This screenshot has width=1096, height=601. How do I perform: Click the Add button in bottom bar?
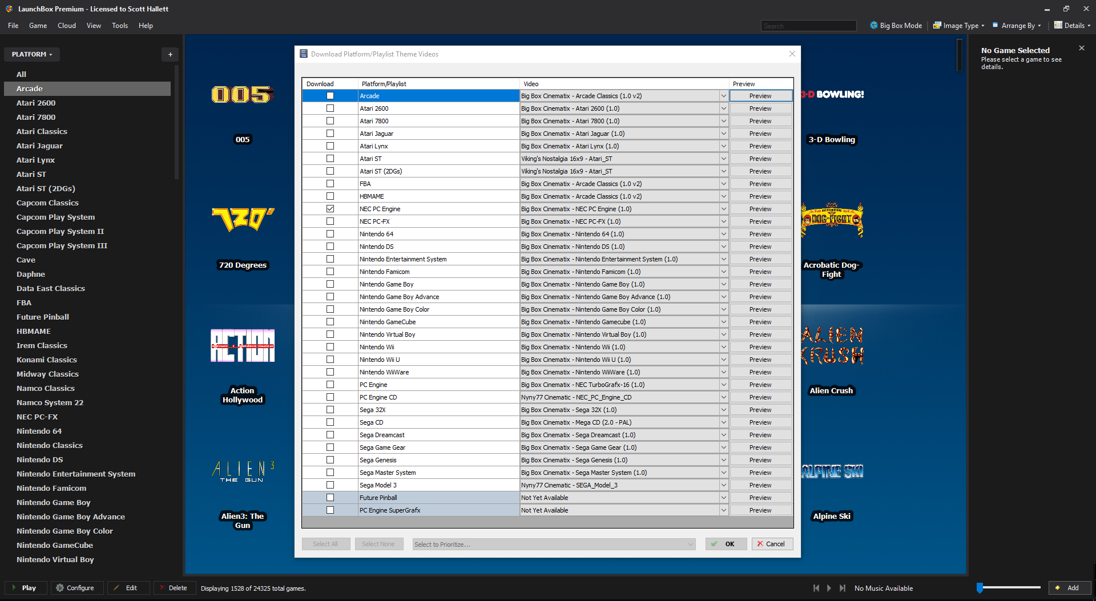[1070, 588]
